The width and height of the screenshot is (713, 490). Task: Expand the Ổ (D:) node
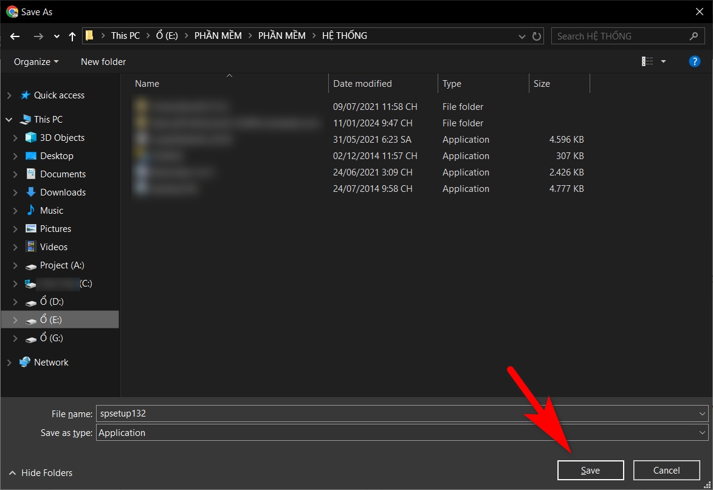[15, 301]
